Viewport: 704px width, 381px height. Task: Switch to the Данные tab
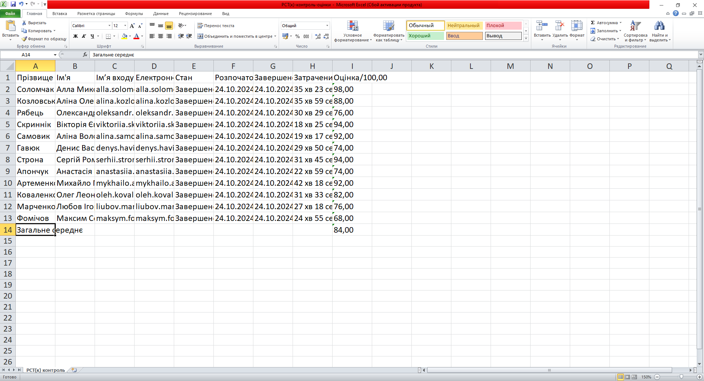[161, 14]
